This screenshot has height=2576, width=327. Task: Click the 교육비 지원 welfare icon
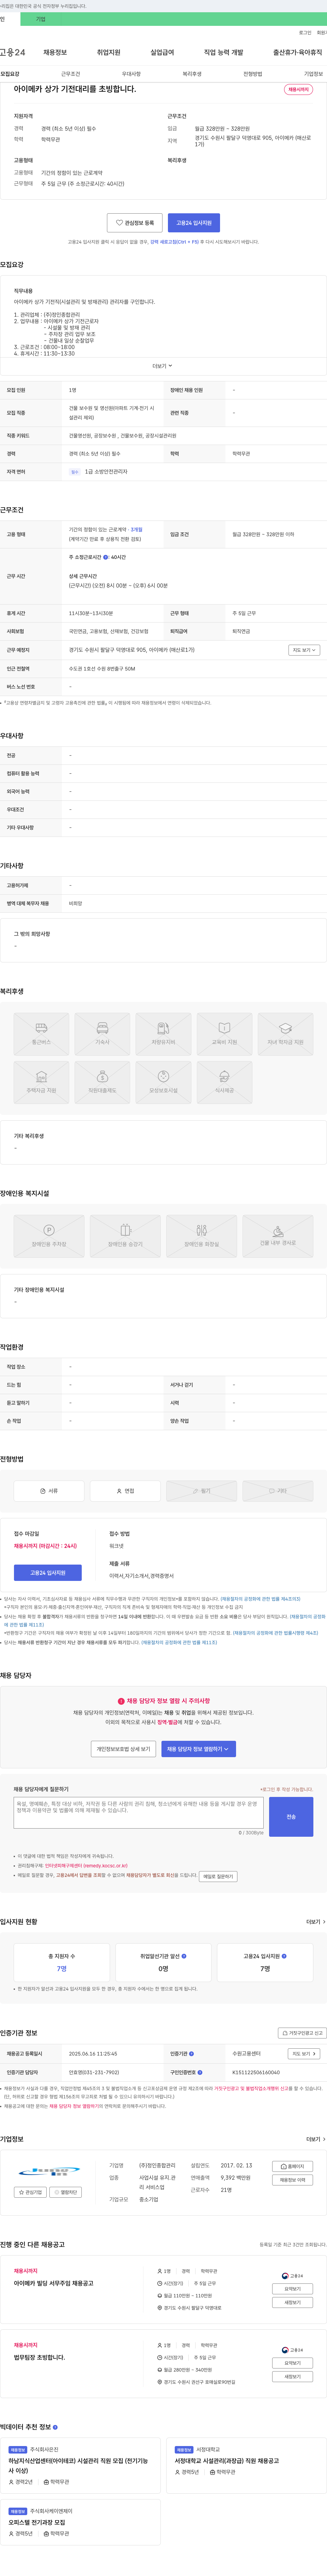[x=224, y=1034]
